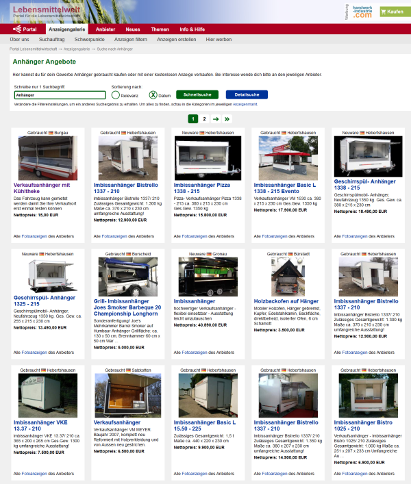Screen dimensions: 411x484
Task: Open the Portal menu with network icon
Action: [x=25, y=29]
